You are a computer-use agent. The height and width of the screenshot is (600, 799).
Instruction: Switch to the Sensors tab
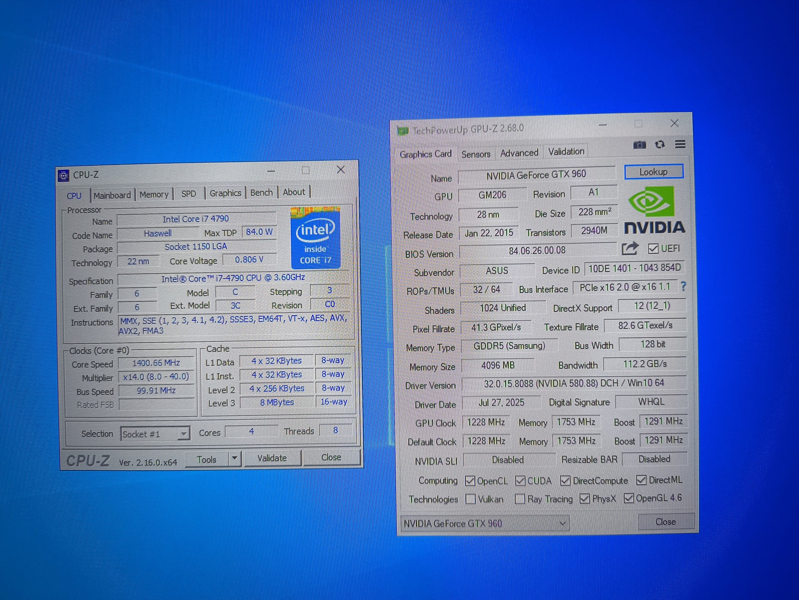[476, 154]
